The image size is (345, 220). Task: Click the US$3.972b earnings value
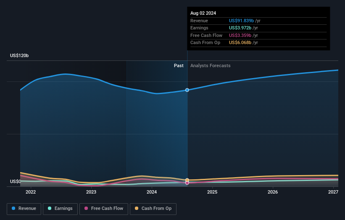click(x=240, y=28)
